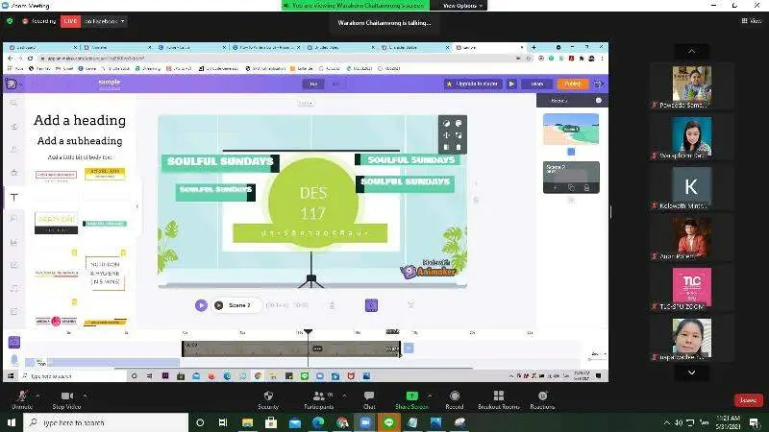Viewport: 769px width, 432px height.
Task: Open the Security menu icon
Action: pos(268,396)
